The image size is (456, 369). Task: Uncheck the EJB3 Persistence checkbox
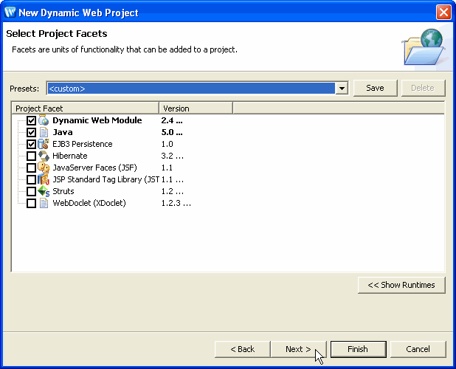[x=31, y=144]
